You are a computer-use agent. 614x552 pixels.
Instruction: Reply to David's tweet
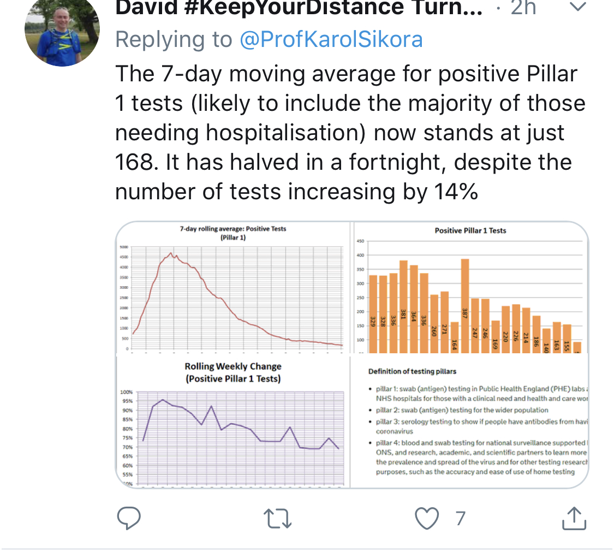129,518
